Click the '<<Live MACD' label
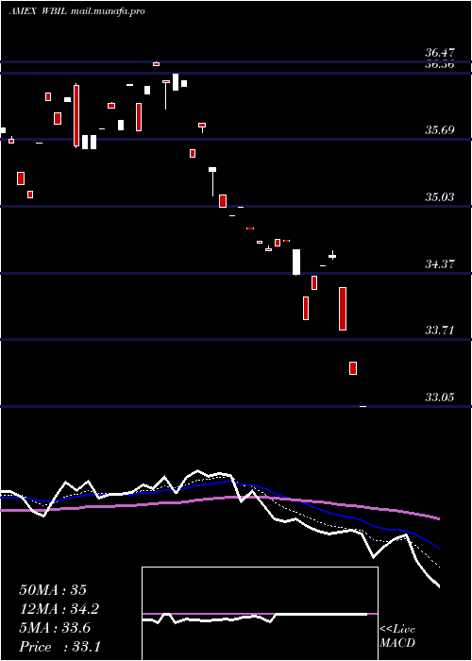This screenshot has height=661, width=472. pos(397,636)
